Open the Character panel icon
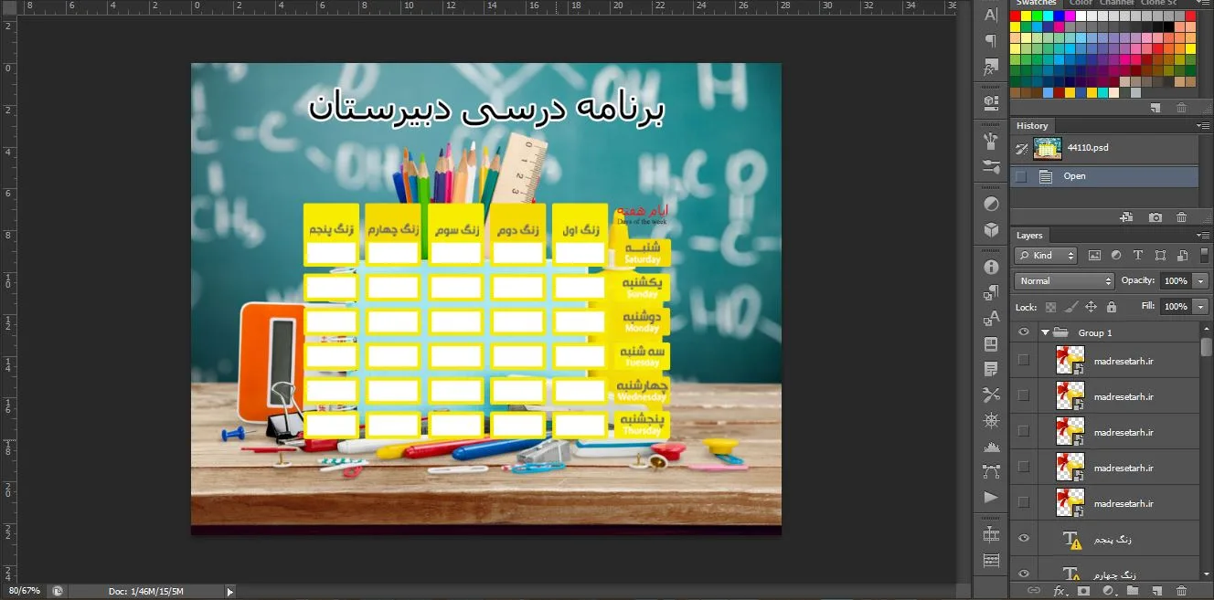 point(991,15)
